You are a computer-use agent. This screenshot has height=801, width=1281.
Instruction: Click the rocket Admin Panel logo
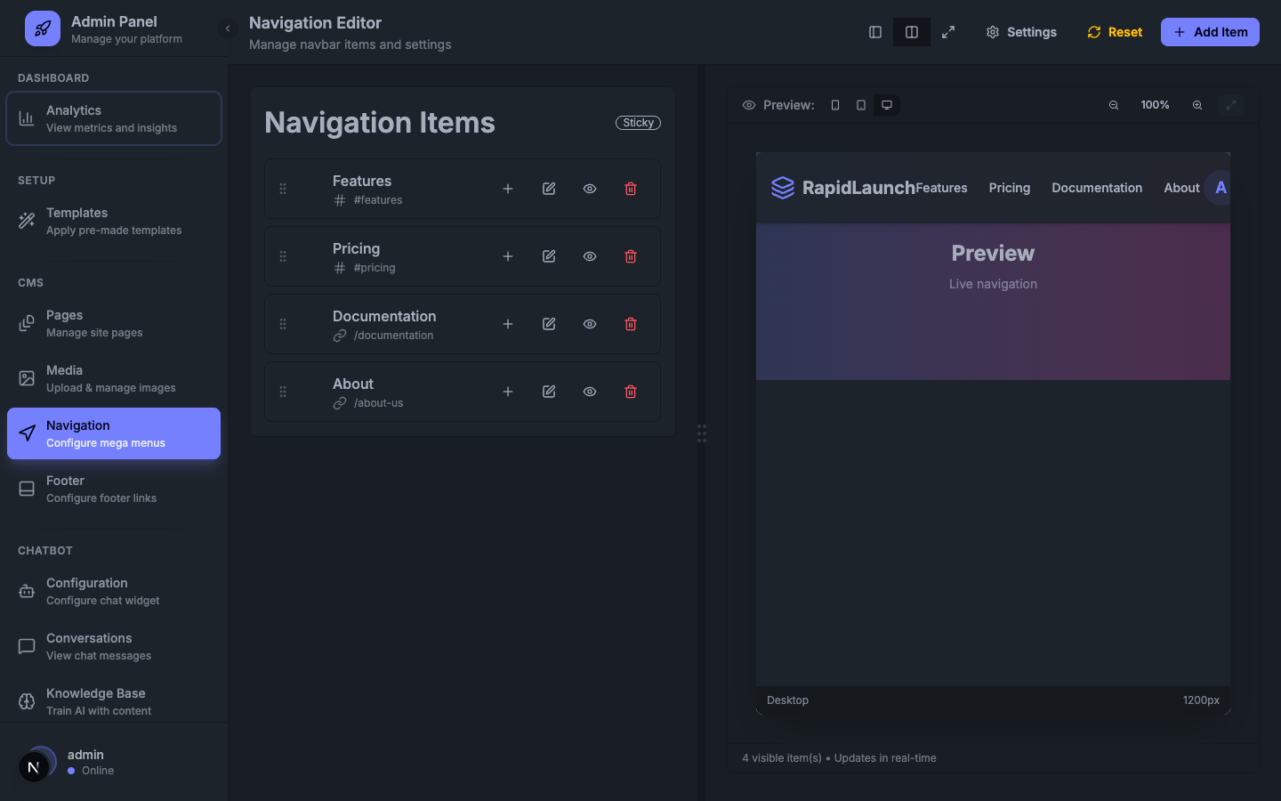43,28
